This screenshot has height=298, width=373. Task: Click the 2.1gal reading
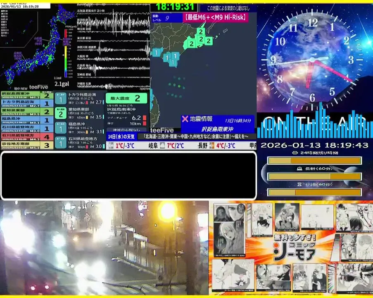tap(62, 84)
